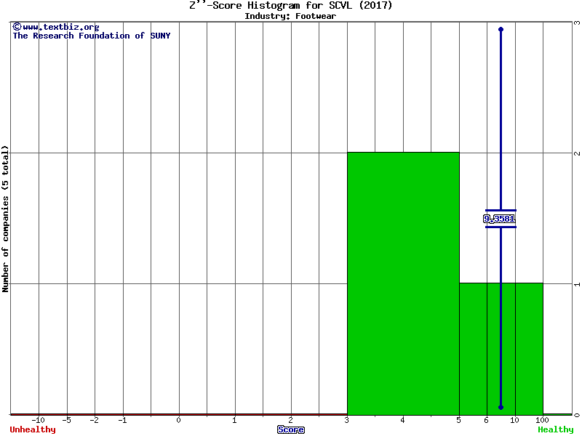Click the short green bar between 5 and 100
The height and width of the screenshot is (436, 582).
click(x=501, y=349)
